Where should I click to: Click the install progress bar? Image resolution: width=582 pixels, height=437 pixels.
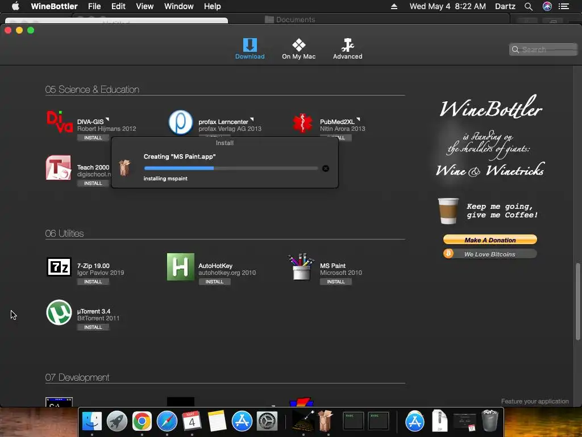click(231, 168)
